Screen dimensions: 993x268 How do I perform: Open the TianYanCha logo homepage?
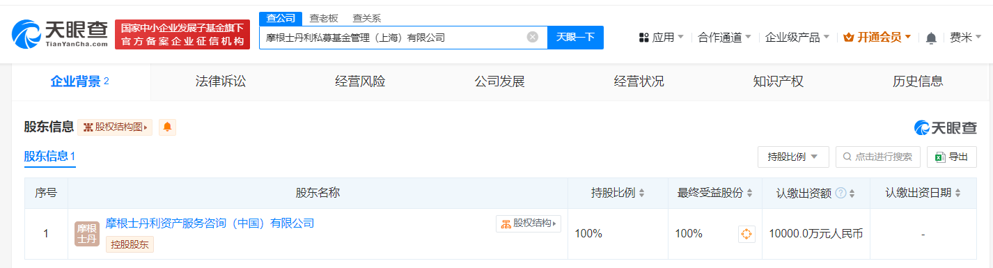tap(60, 34)
